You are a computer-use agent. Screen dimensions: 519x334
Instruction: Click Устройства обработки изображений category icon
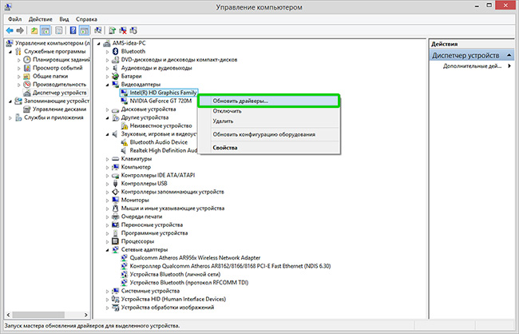(x=115, y=308)
